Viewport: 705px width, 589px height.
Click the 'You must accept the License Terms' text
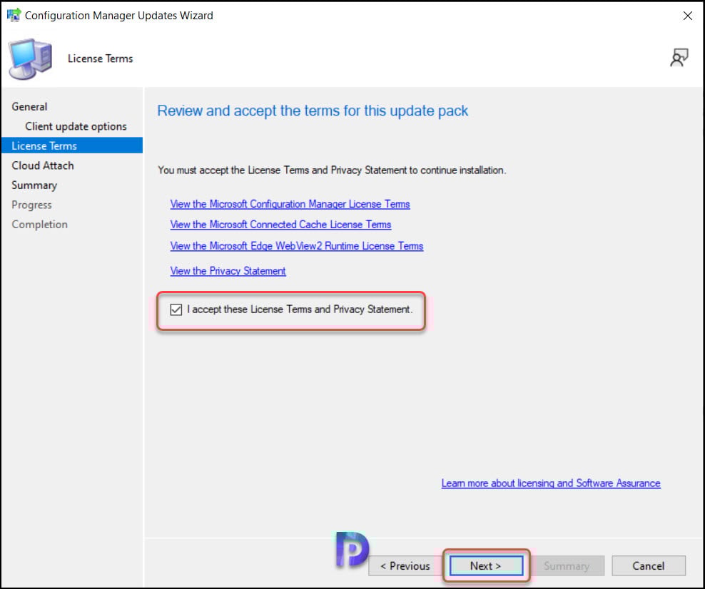tap(332, 170)
